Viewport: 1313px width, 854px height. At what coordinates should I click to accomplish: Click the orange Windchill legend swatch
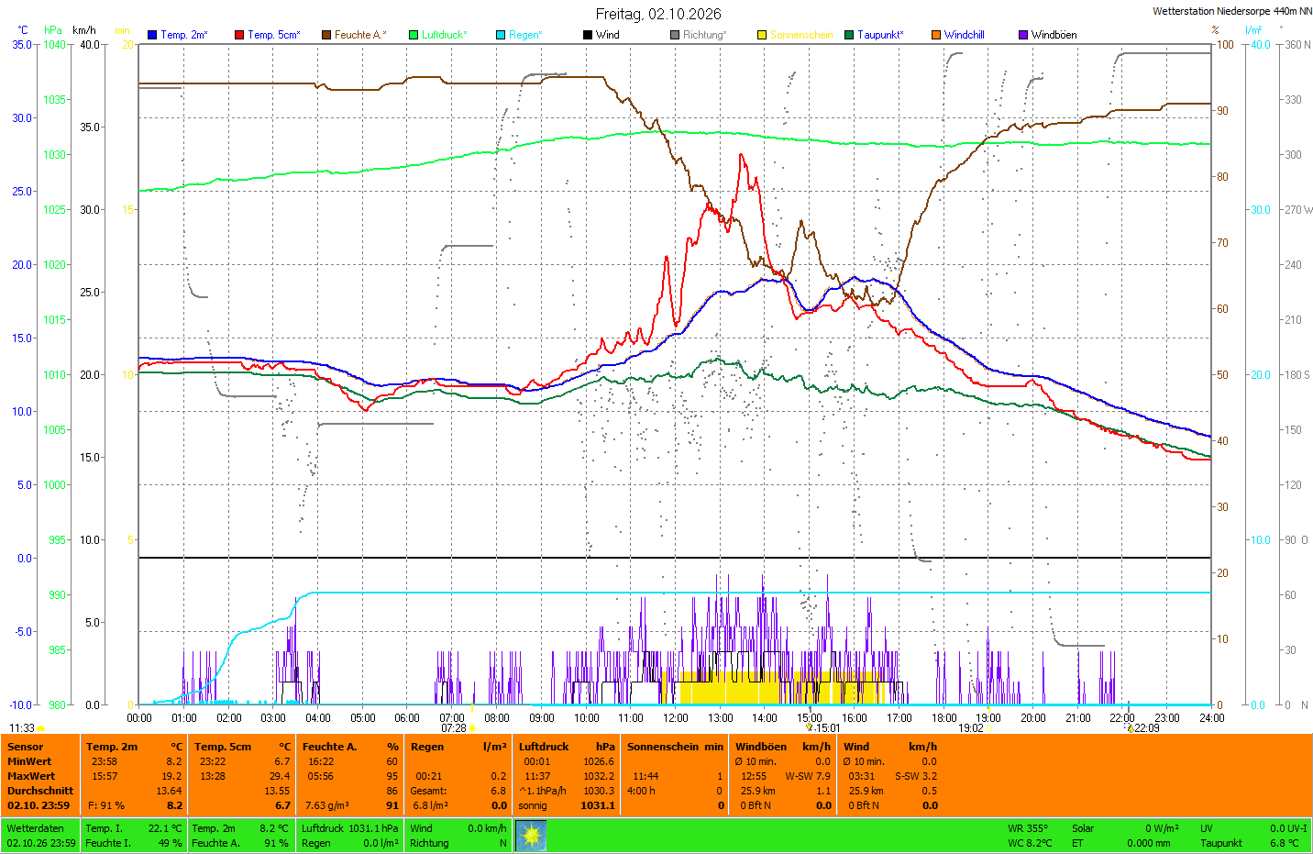pyautogui.click(x=936, y=35)
